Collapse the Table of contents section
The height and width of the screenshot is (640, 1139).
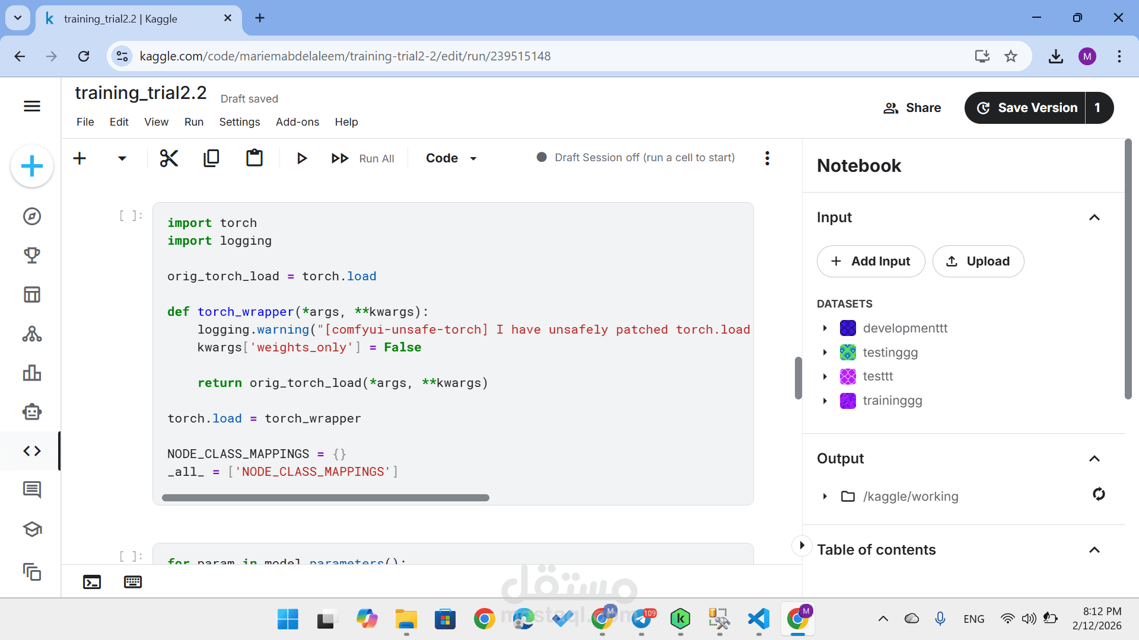[x=1095, y=550]
